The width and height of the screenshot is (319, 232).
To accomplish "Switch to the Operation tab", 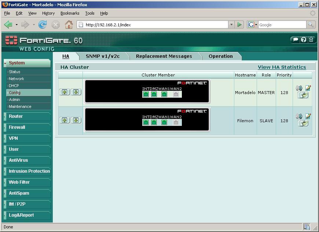I will coord(221,56).
